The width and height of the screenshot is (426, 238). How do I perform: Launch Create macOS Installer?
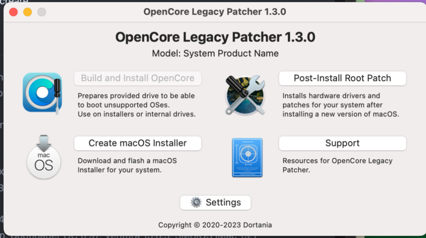tap(137, 143)
